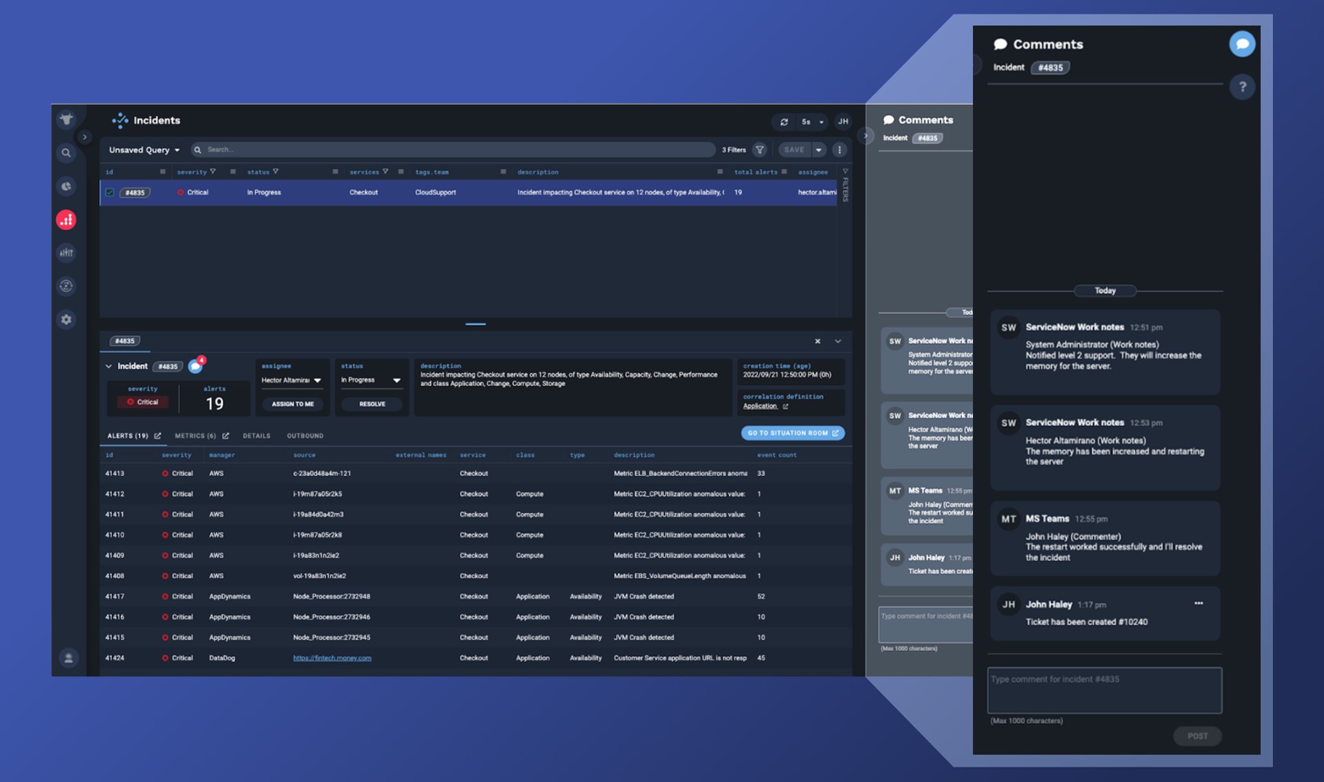Click the RESOLVE button

(372, 404)
